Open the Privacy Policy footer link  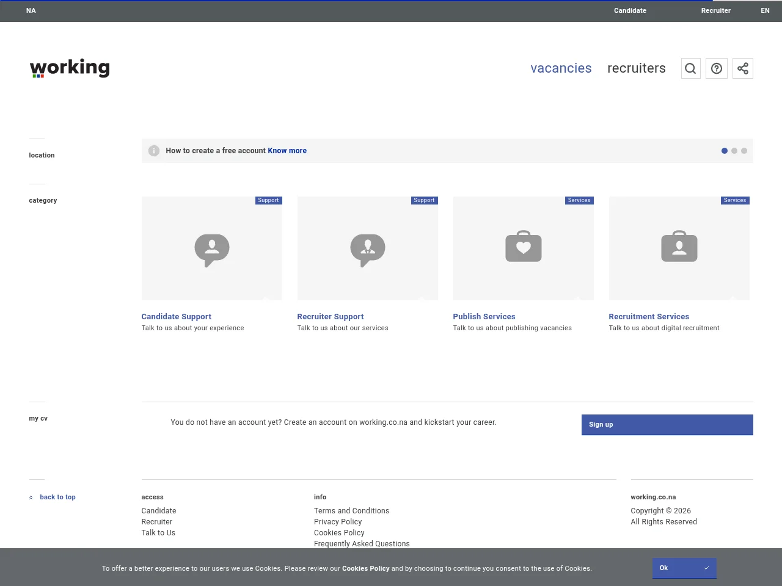point(338,522)
